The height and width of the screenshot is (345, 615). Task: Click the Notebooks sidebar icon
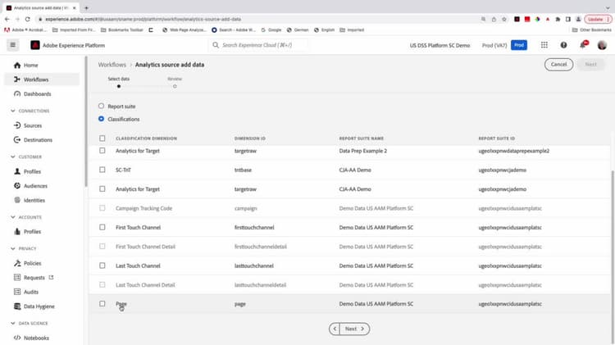point(17,338)
